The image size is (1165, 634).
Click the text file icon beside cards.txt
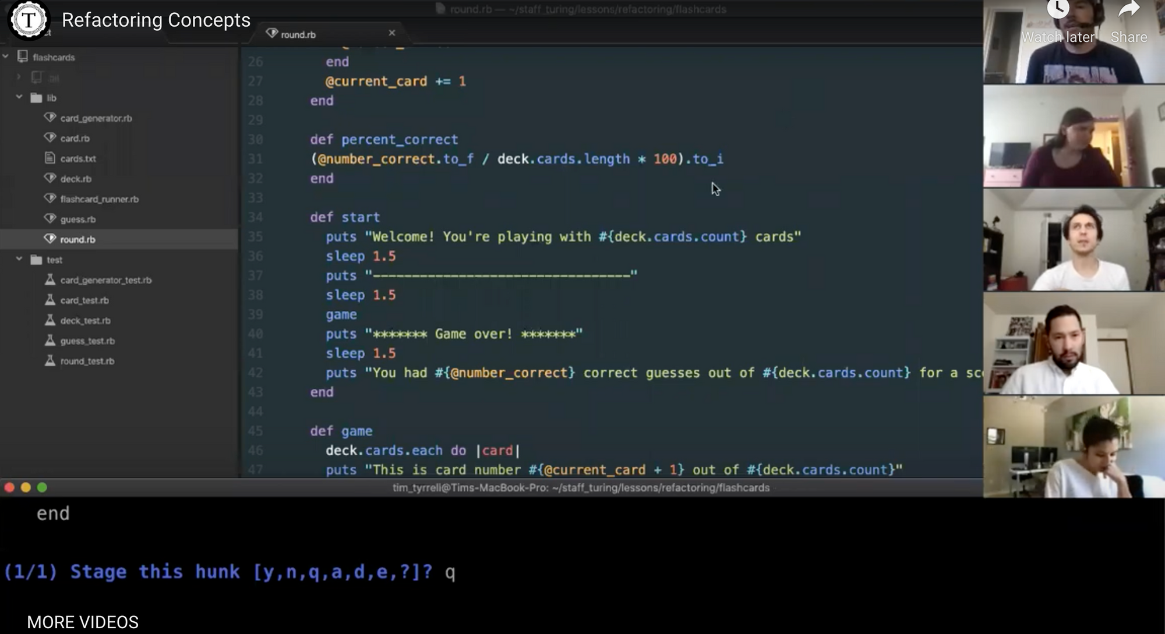(x=50, y=158)
